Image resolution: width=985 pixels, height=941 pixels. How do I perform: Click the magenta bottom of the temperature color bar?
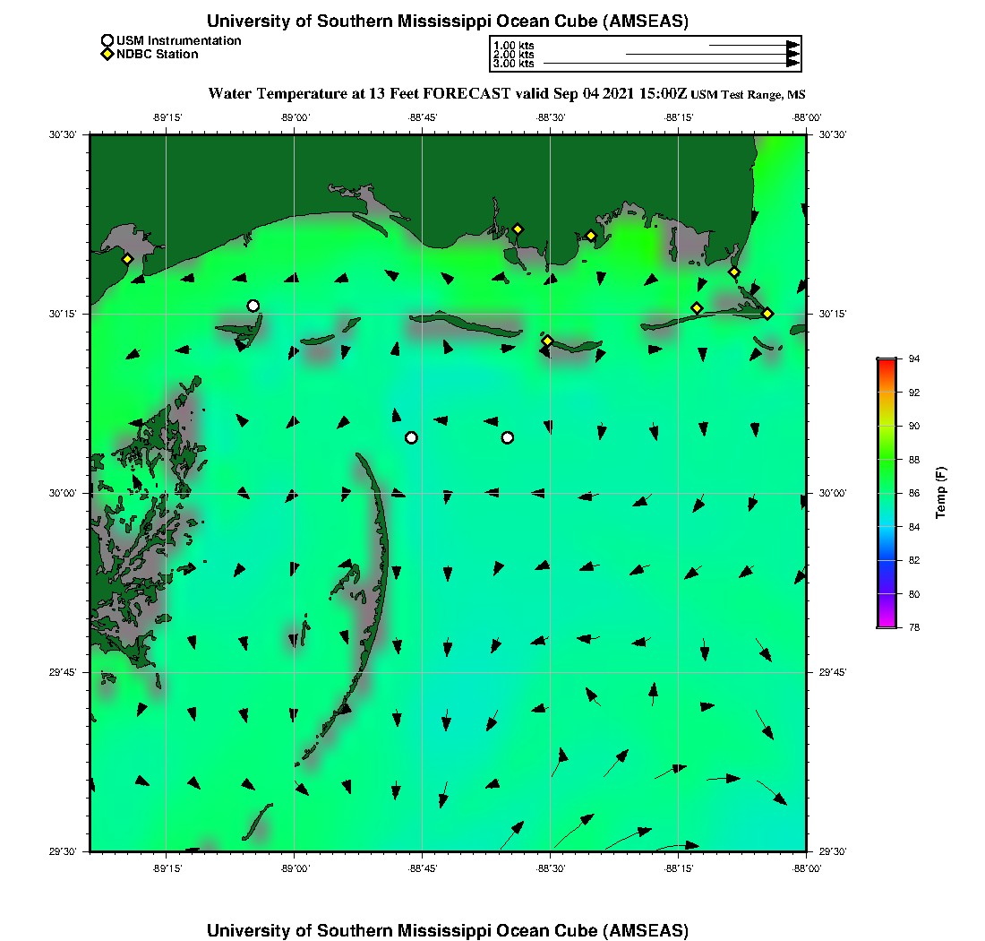(x=886, y=625)
